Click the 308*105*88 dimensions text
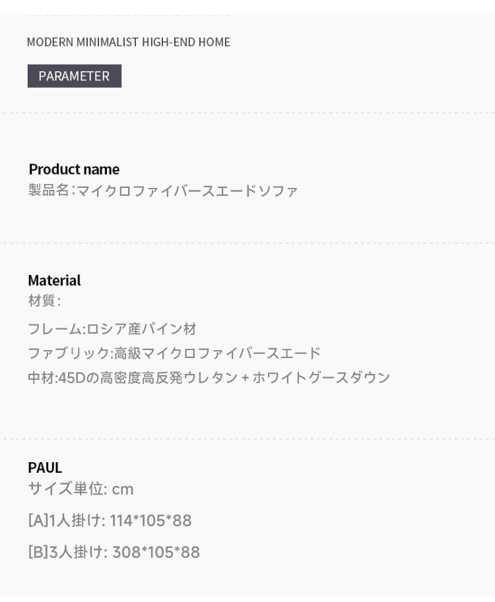The width and height of the screenshot is (495, 602). coord(156,552)
